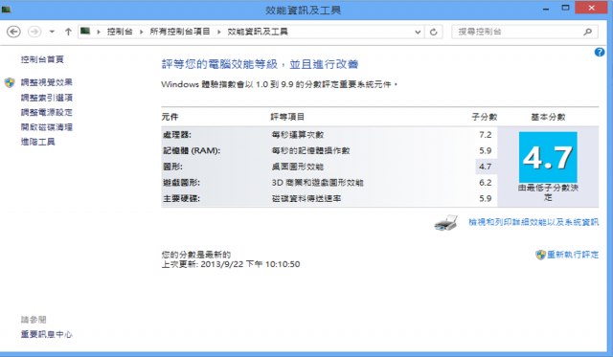Open 檢視和列印詳細效能以及系統資訊 link

pos(534,222)
